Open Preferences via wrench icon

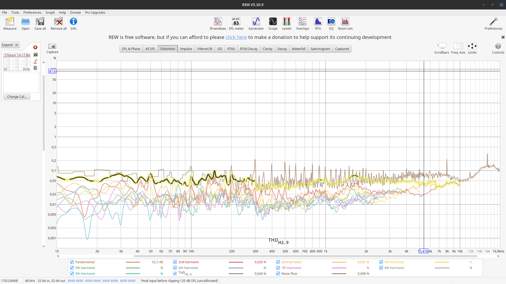click(x=493, y=24)
